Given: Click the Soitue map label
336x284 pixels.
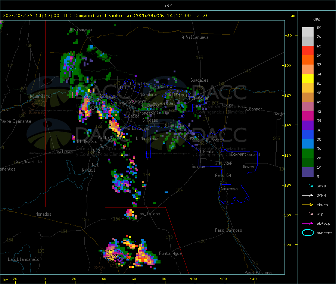Looking at the screenshot, I should (198, 166).
